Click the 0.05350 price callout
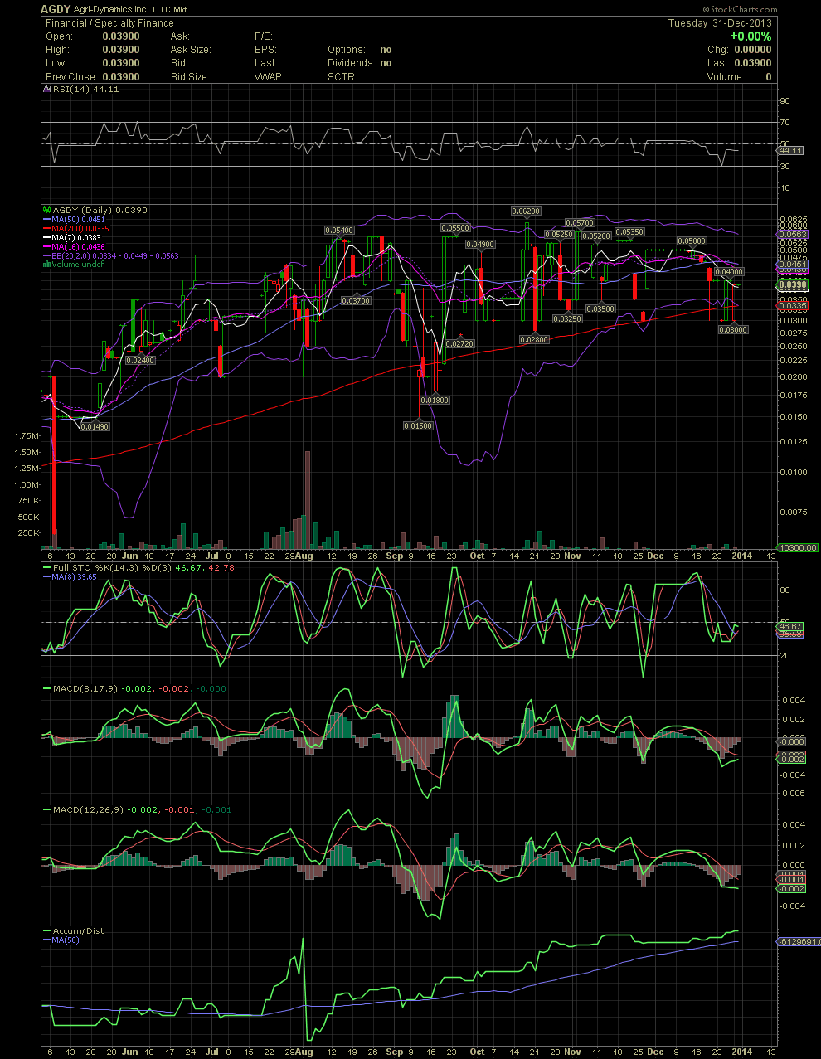The image size is (821, 1059). (x=629, y=233)
